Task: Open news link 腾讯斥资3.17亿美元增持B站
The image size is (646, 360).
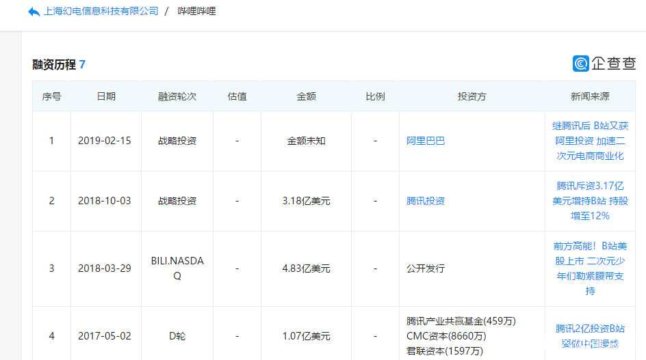Action: coord(590,201)
